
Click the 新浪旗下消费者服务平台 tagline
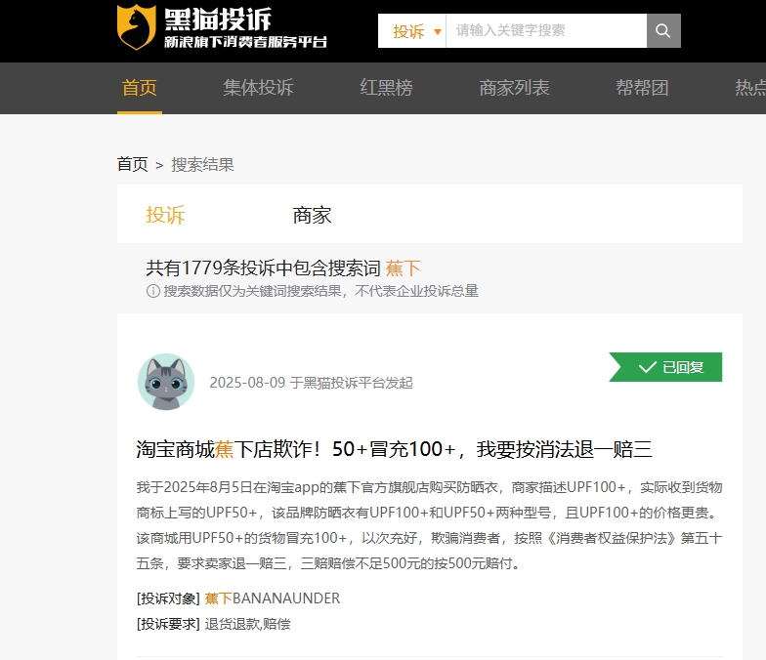coord(245,41)
